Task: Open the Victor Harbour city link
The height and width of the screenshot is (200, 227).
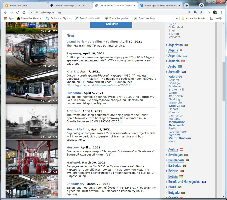Action: [180, 138]
